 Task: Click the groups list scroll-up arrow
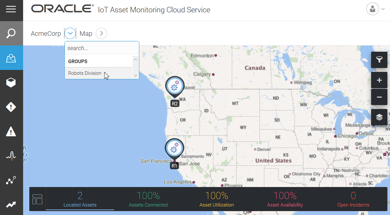pos(135,60)
